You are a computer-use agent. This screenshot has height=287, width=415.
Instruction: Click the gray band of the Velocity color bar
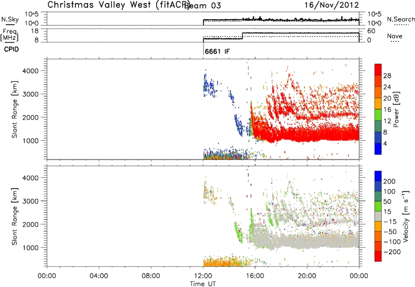(x=378, y=216)
